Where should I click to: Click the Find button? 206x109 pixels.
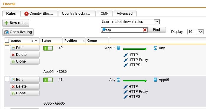coord(157,30)
